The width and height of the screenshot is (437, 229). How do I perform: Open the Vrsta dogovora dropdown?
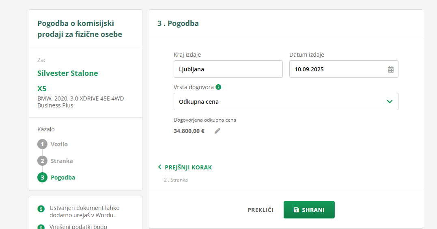280,102
